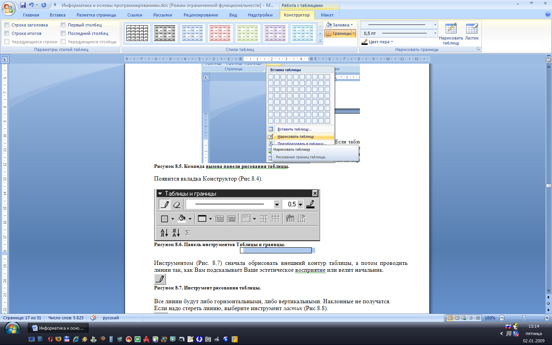The height and width of the screenshot is (345, 552).
Task: Switch to Draft view
Action: 478,318
